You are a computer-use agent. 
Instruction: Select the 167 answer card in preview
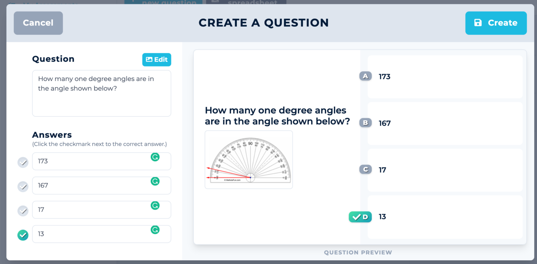pos(445,123)
